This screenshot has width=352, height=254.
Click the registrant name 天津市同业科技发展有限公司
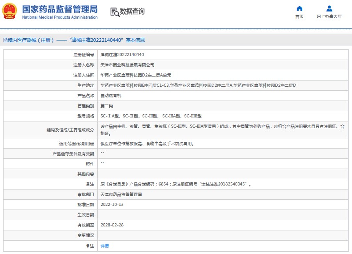(x=127, y=65)
